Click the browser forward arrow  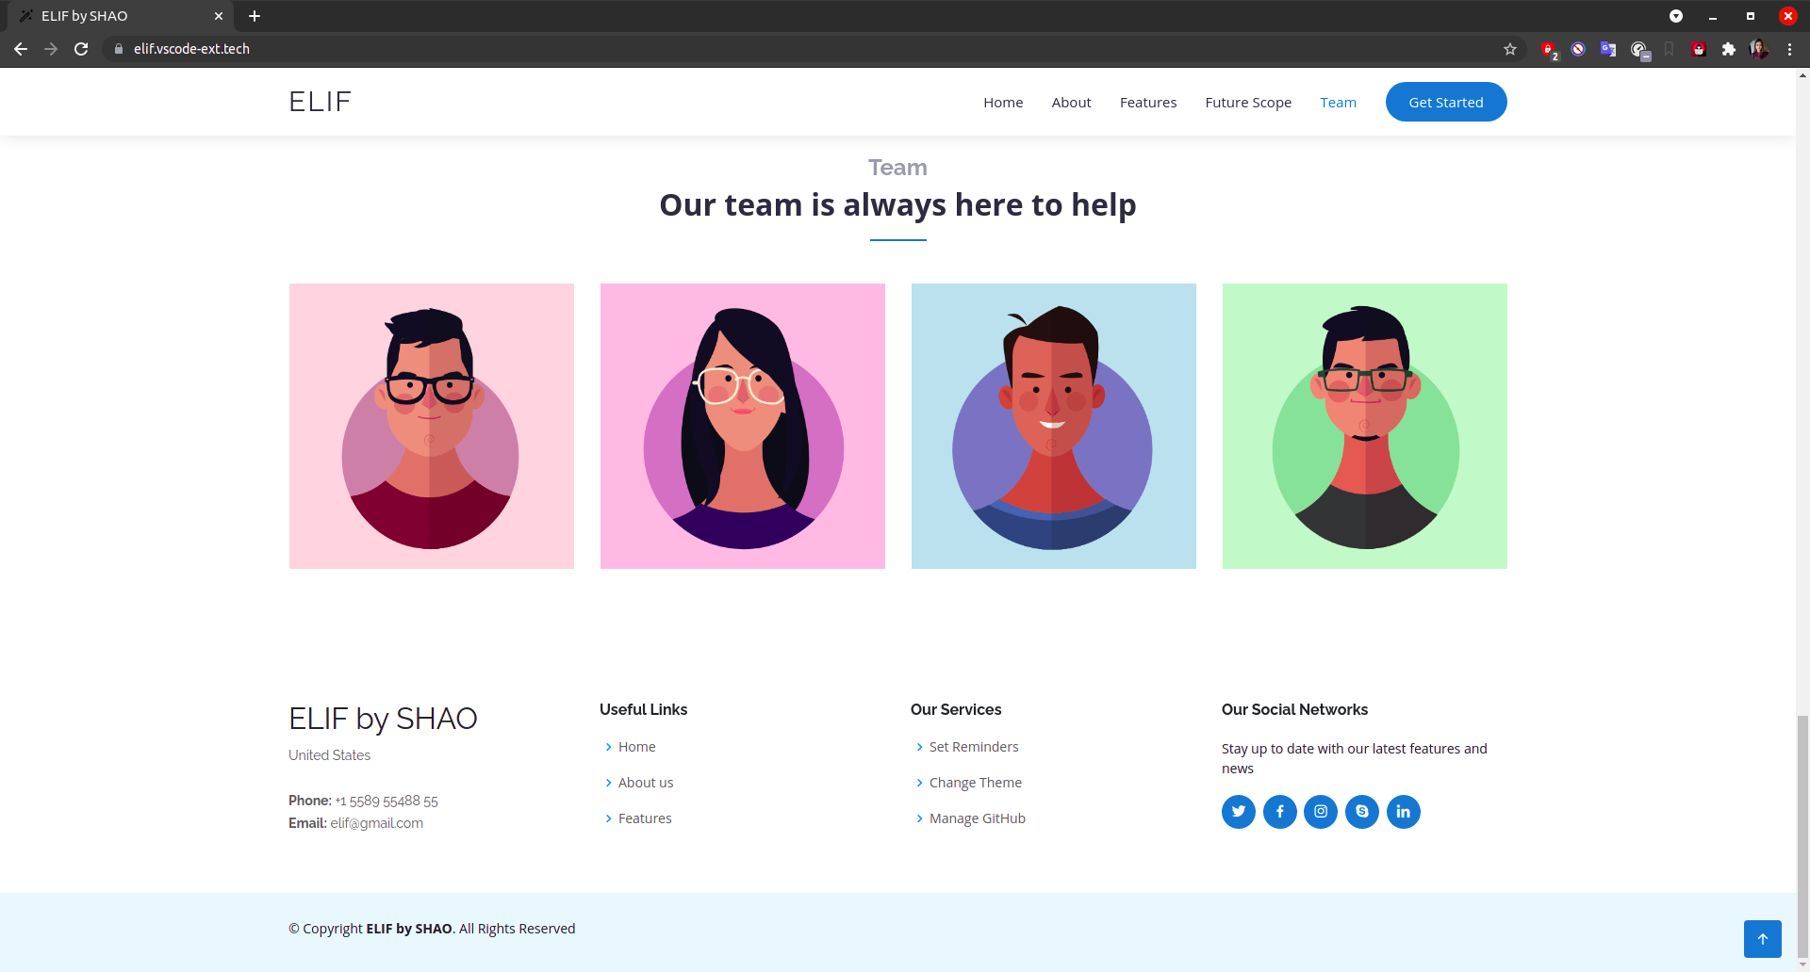(51, 49)
